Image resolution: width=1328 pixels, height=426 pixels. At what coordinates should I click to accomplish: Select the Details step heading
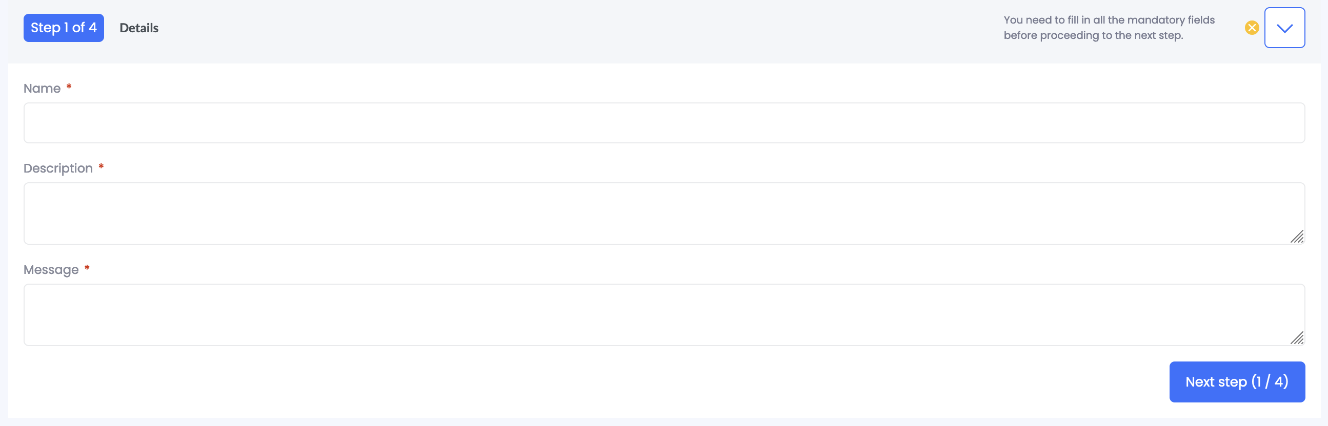[x=138, y=28]
